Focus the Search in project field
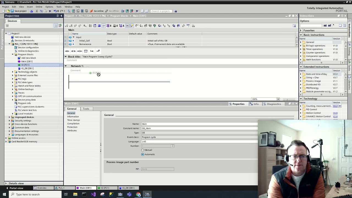Image resolution: width=352 pixels, height=198 pixels. click(161, 11)
